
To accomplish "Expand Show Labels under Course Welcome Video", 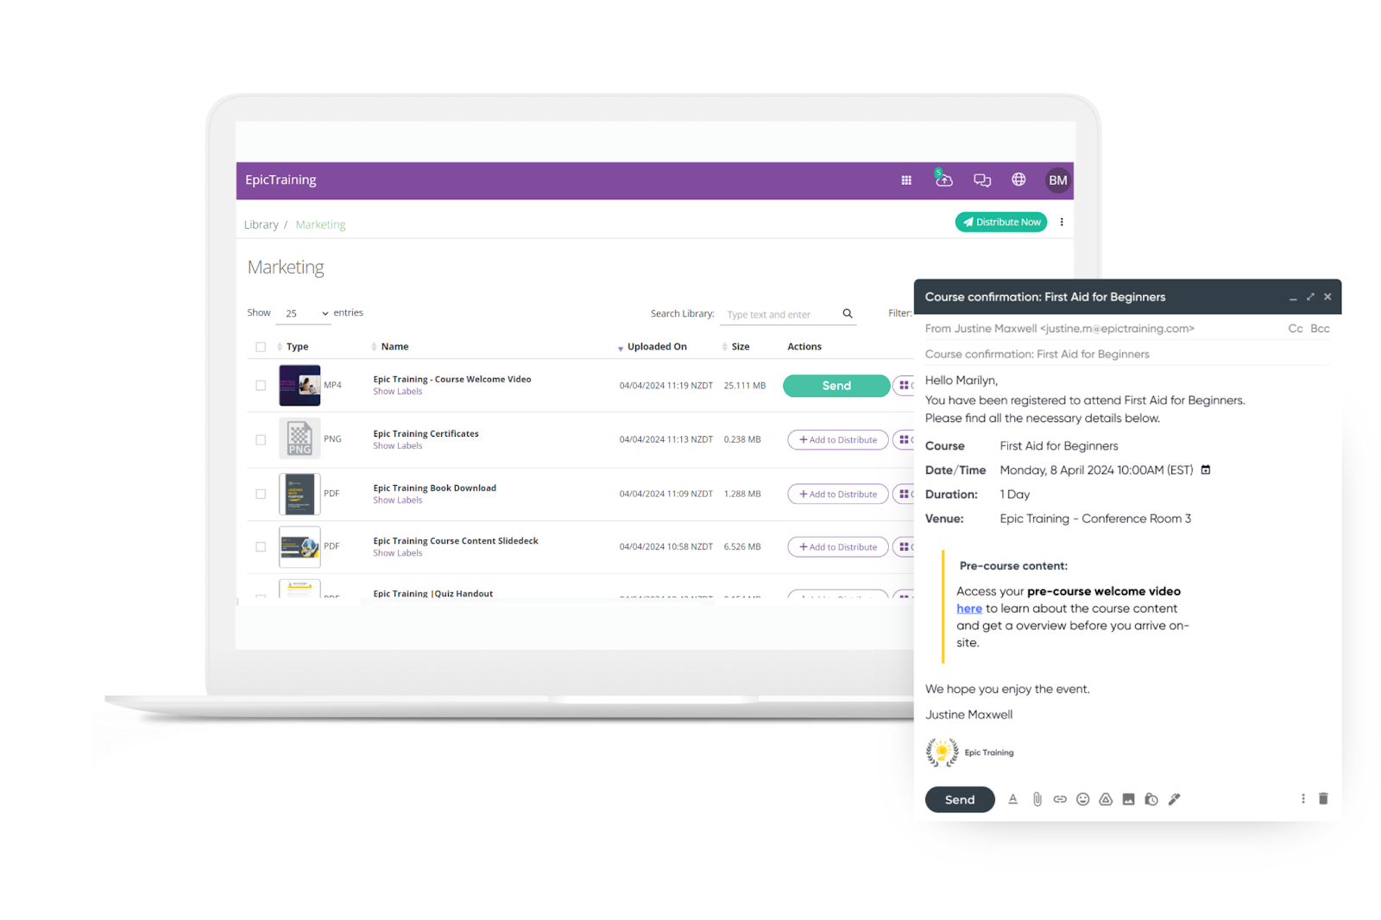I will pos(397,392).
